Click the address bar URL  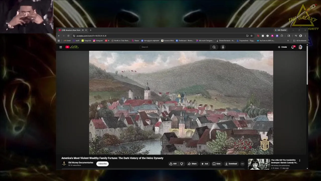pos(91,36)
